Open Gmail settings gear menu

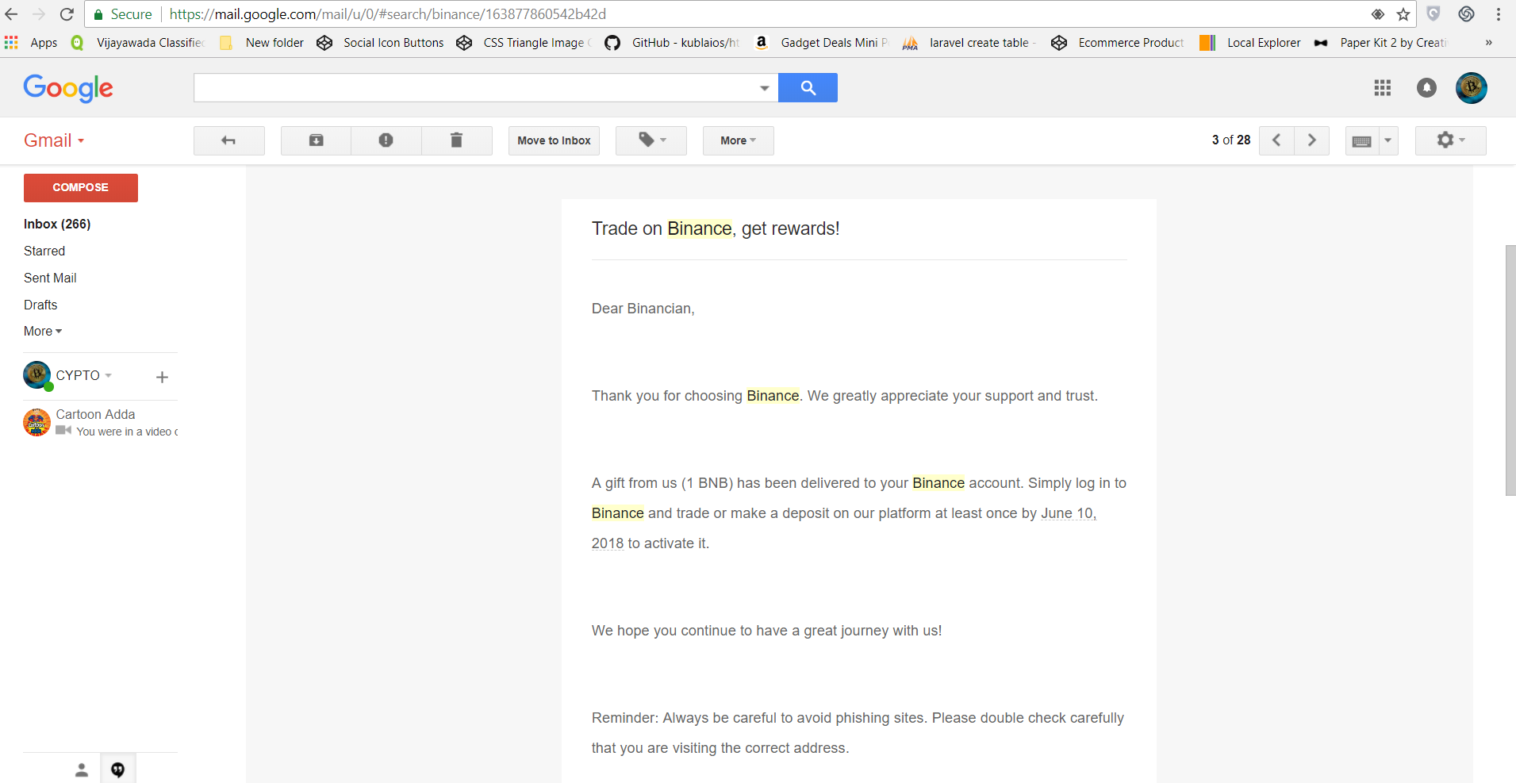pyautogui.click(x=1450, y=140)
